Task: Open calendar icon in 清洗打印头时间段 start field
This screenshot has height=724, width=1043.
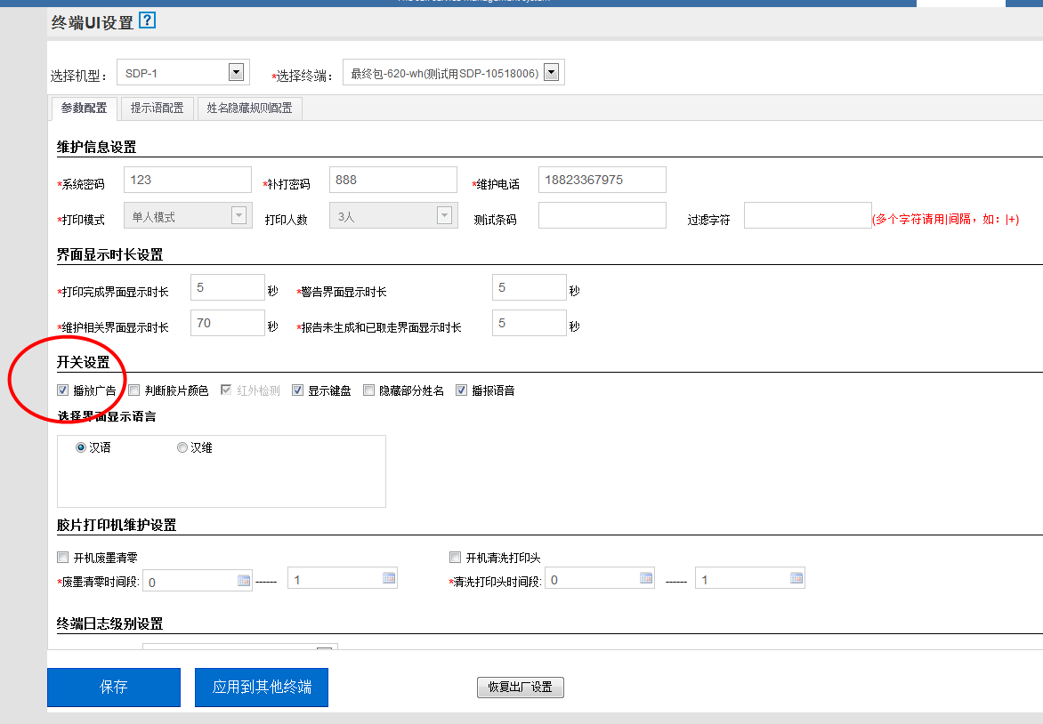Action: click(x=646, y=578)
